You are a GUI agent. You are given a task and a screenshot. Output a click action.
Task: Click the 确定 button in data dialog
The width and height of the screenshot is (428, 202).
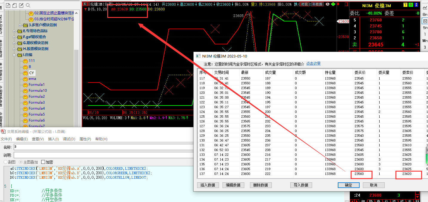(x=348, y=185)
